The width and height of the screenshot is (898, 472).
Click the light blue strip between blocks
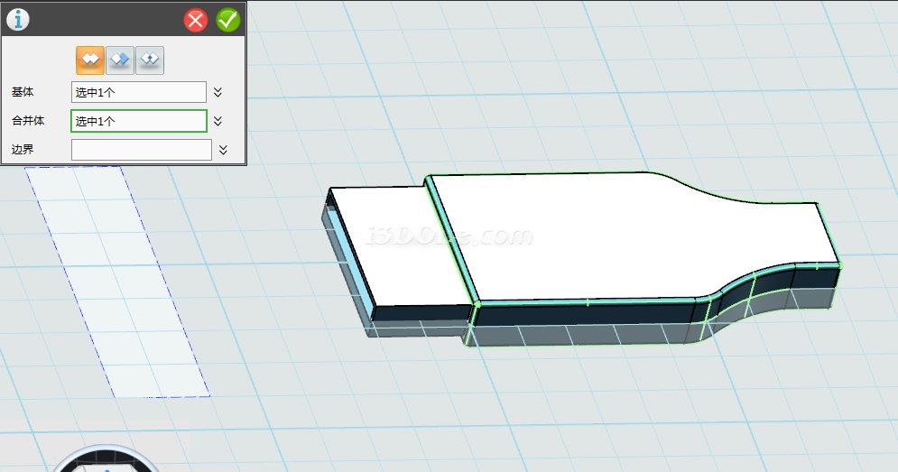[451, 244]
